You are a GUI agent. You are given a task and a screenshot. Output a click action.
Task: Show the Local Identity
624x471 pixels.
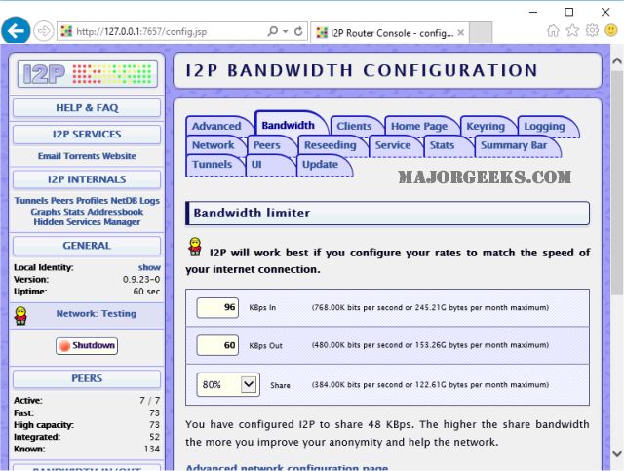(149, 267)
